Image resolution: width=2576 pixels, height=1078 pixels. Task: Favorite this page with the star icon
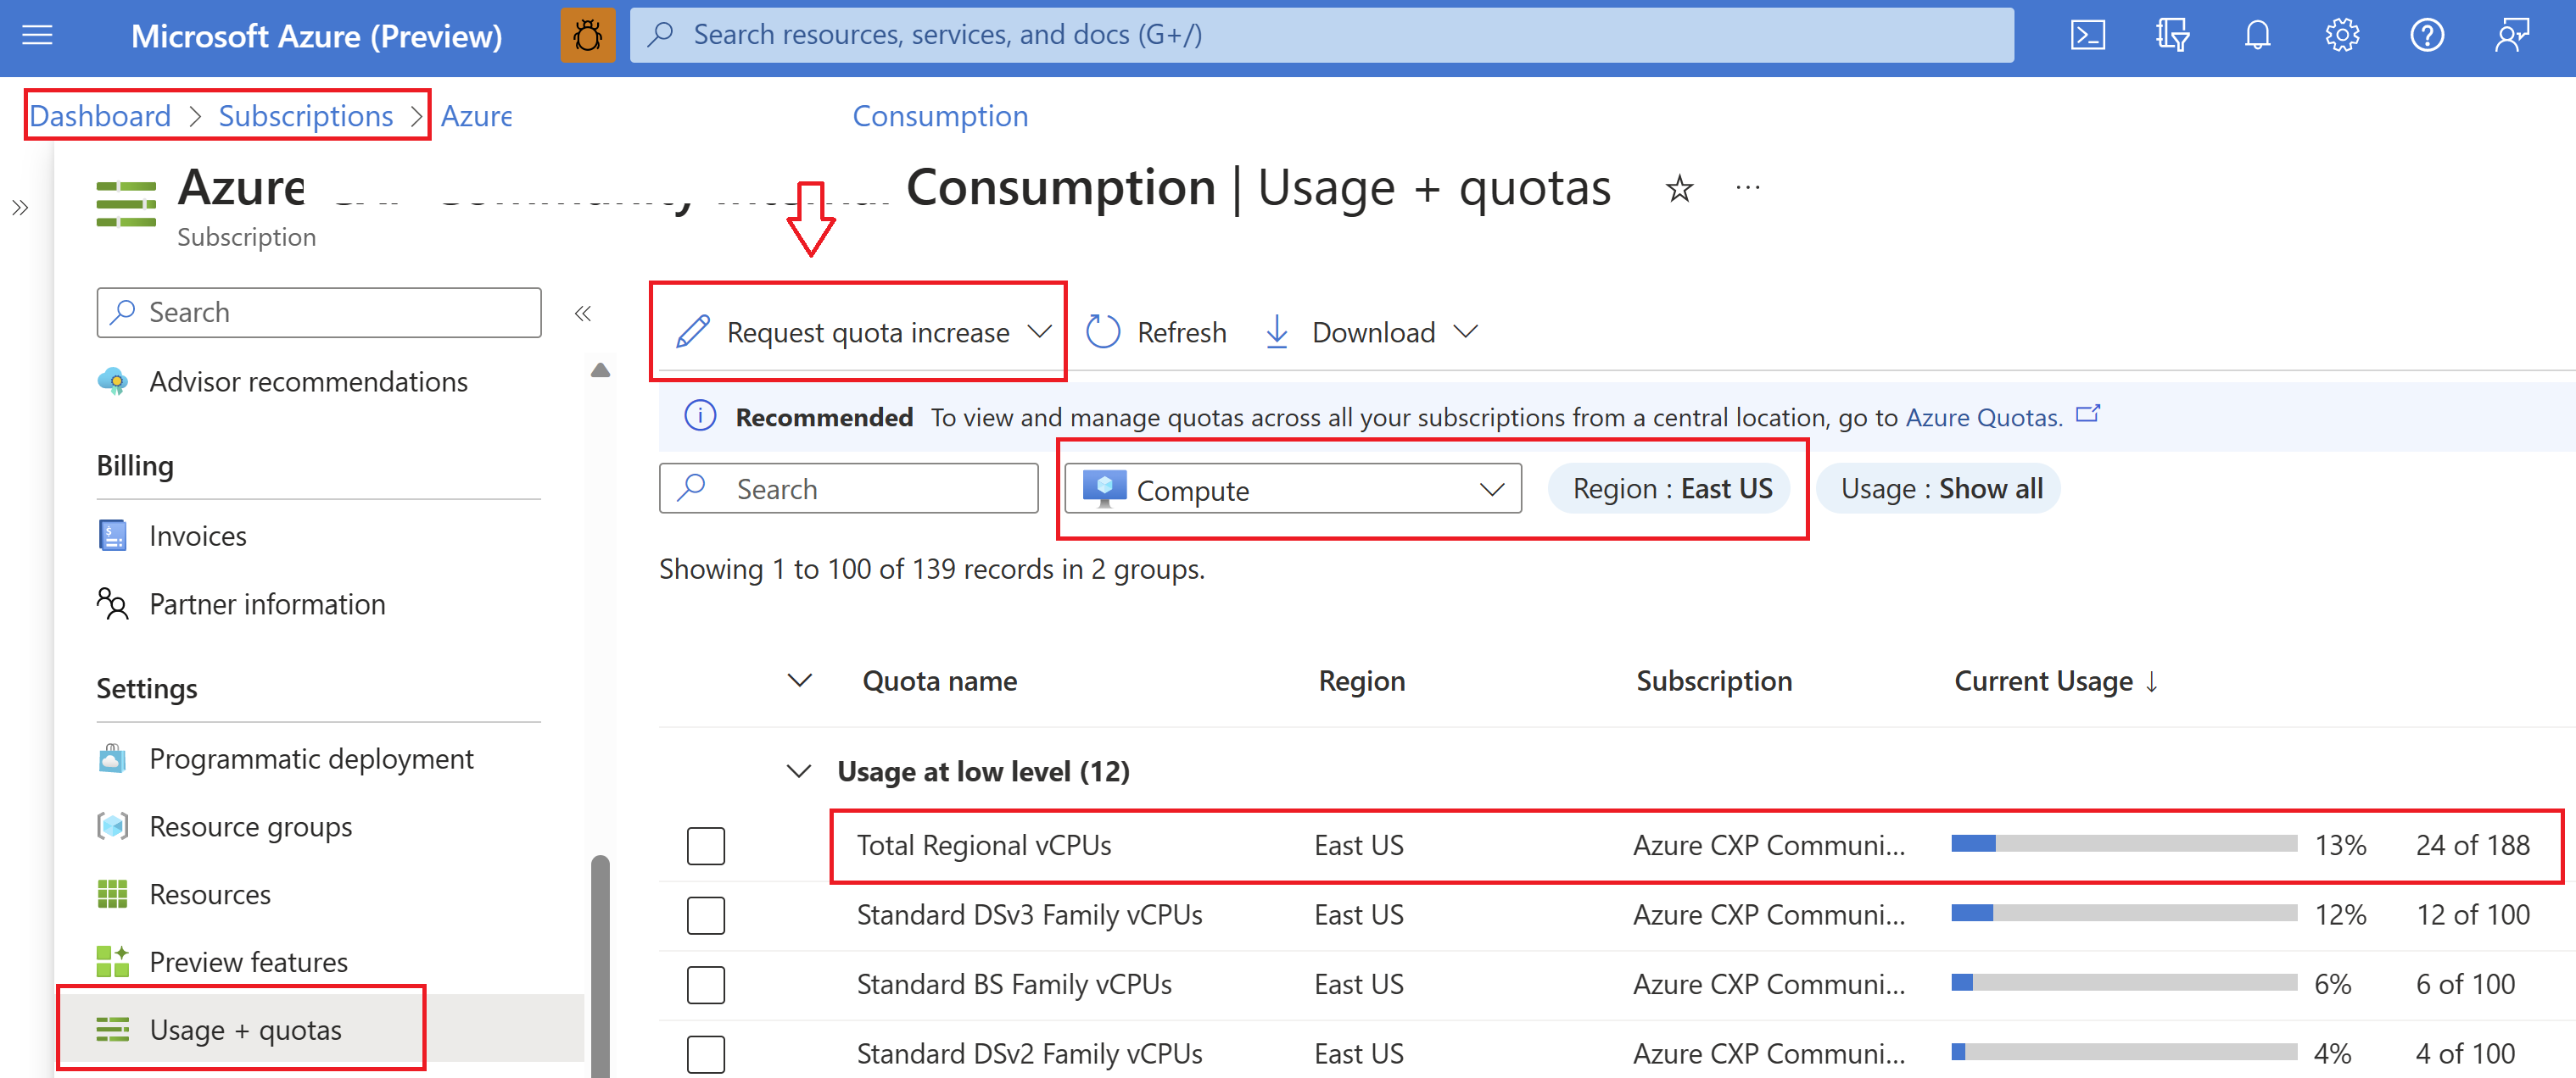pos(1680,188)
